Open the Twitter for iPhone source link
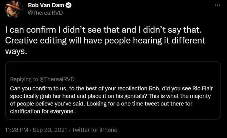 (x=95, y=130)
